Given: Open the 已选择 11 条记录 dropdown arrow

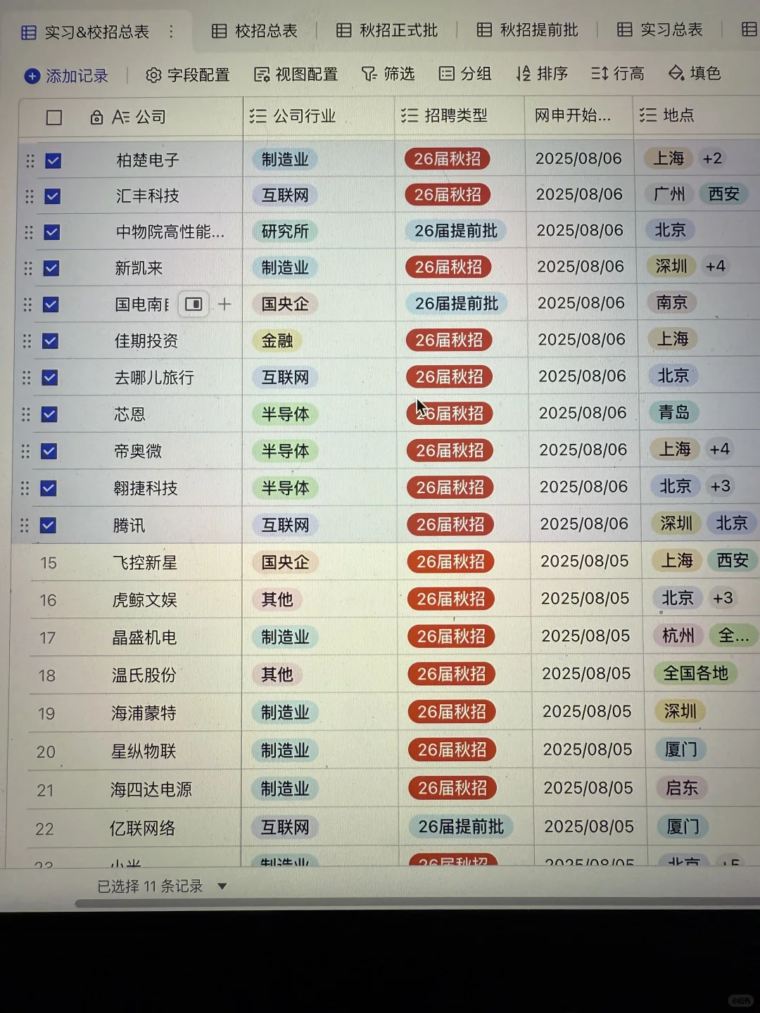Looking at the screenshot, I should tap(222, 886).
